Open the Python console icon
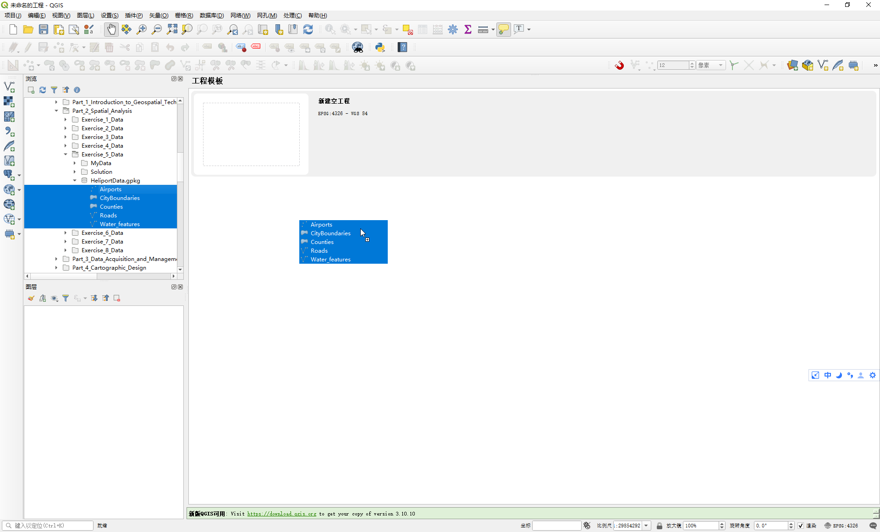880x532 pixels. 380,47
